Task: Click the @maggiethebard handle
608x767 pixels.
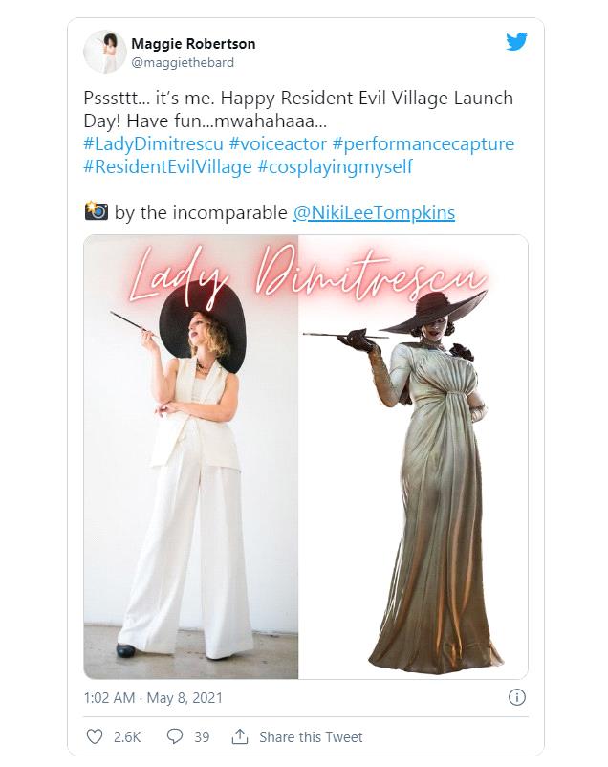Action: [183, 62]
